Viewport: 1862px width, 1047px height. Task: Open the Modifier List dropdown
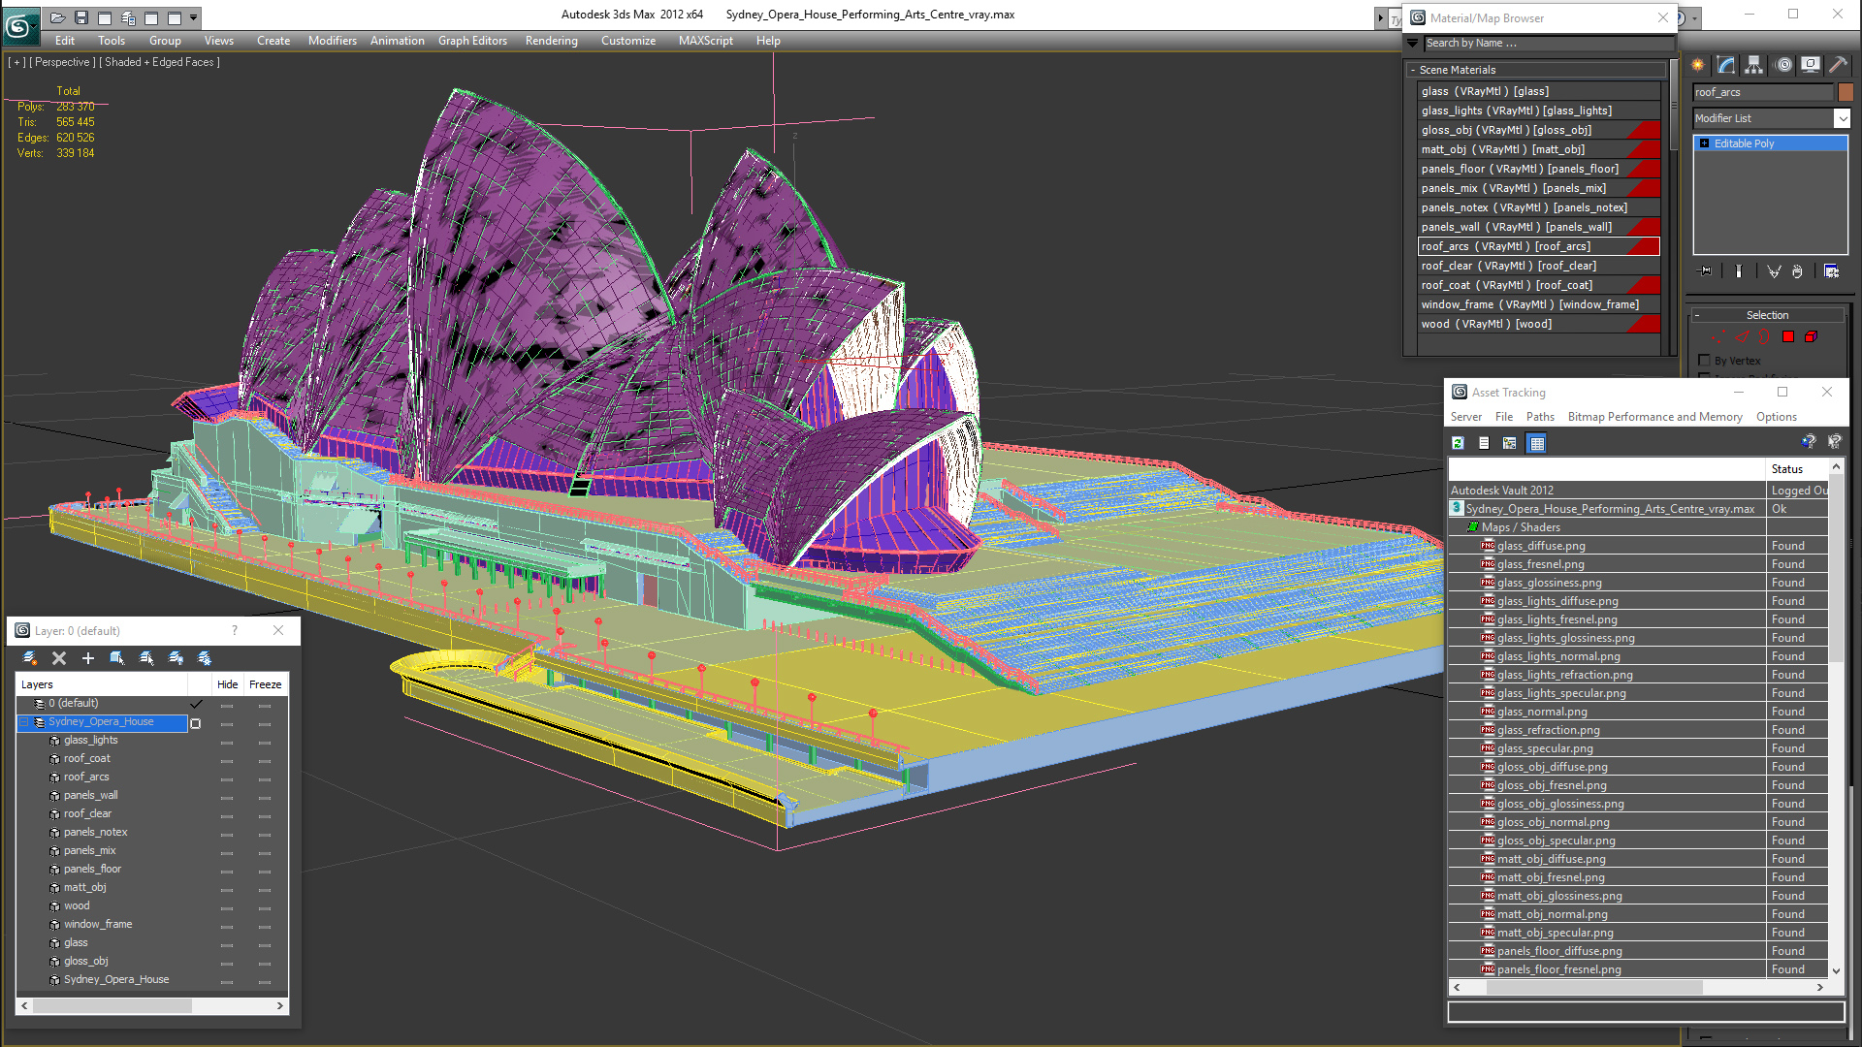tap(1842, 118)
